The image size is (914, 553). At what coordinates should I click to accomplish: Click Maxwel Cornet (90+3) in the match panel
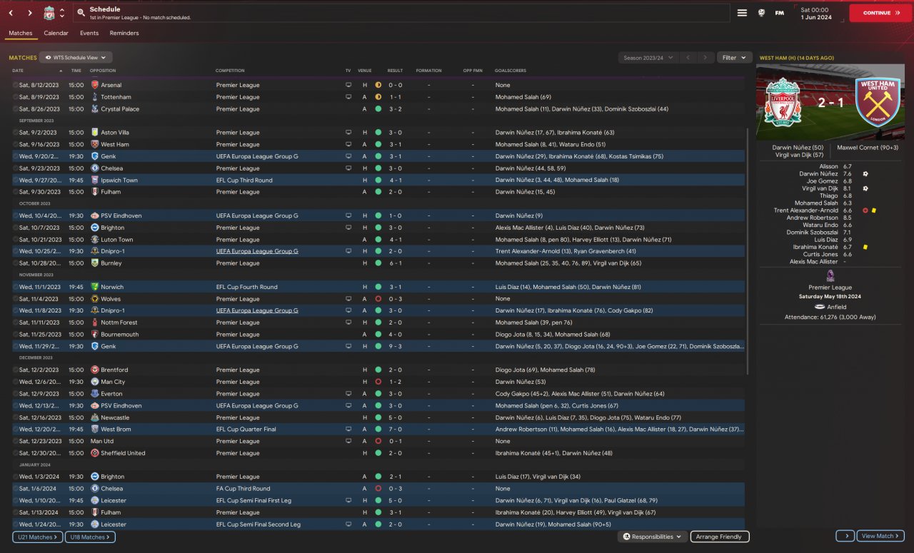867,148
